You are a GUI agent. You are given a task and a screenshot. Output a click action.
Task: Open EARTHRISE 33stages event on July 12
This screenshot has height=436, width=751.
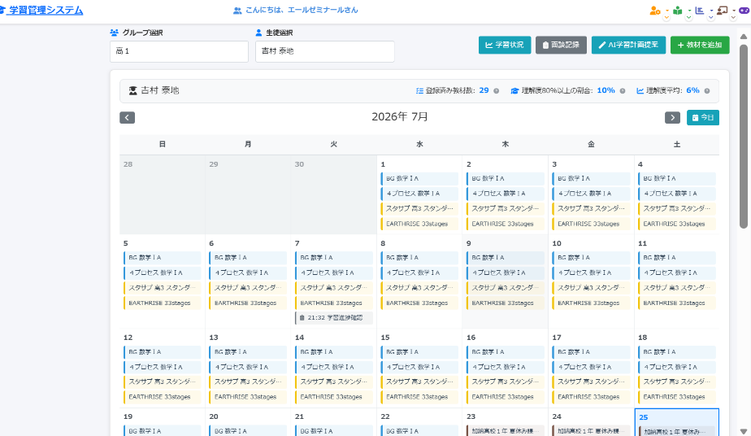click(x=163, y=397)
